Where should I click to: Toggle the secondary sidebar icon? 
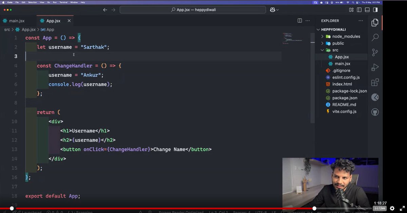click(375, 10)
